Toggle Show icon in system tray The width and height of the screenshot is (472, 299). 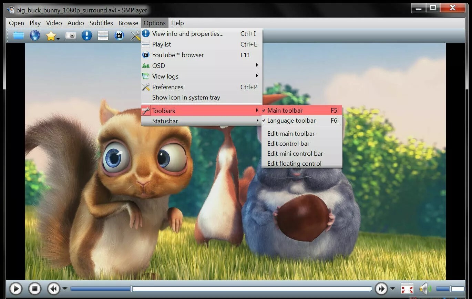(202, 97)
